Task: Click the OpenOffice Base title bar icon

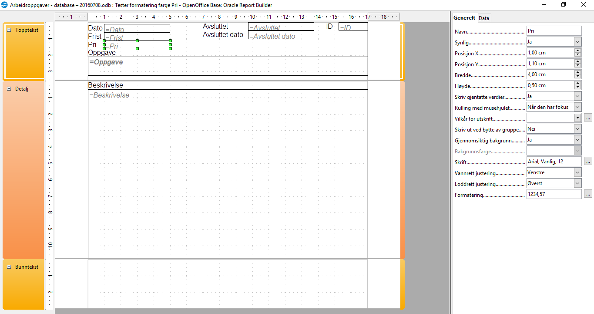Action: click(x=5, y=5)
